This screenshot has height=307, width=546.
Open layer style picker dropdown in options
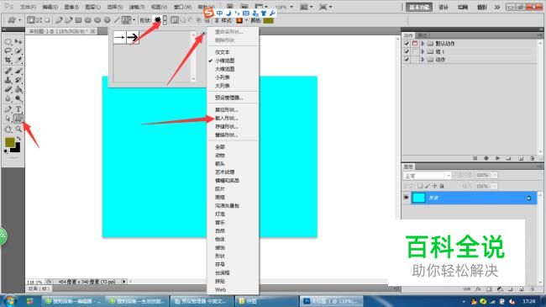tap(246, 20)
